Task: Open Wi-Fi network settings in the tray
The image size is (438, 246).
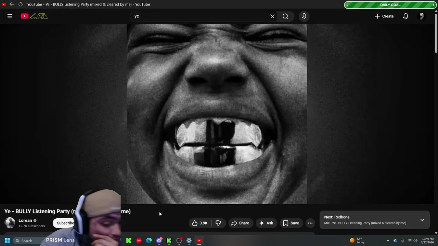Action: (410, 241)
